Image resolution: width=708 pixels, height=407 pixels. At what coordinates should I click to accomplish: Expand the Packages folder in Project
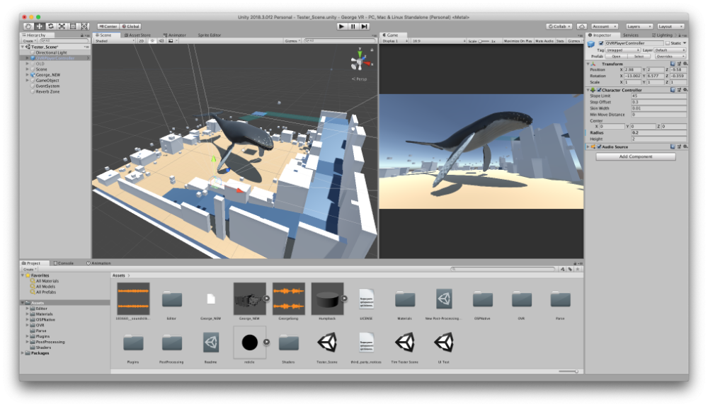click(x=23, y=353)
